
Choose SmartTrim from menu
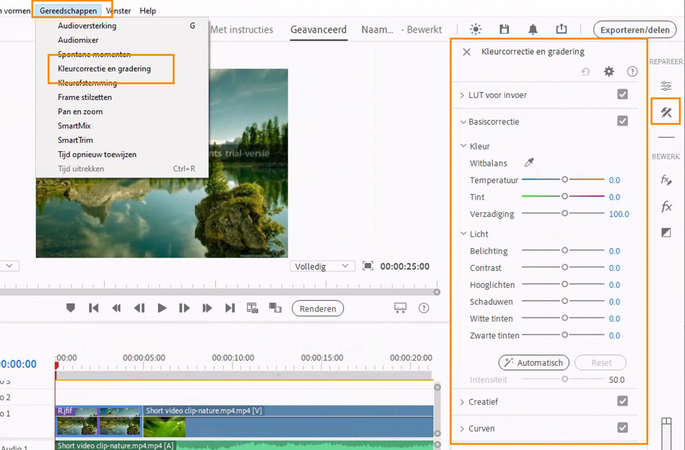coord(122,140)
